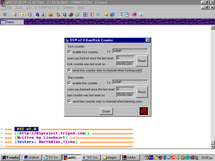Open the Window menu
The width and height of the screenshot is (215, 161).
point(68,8)
